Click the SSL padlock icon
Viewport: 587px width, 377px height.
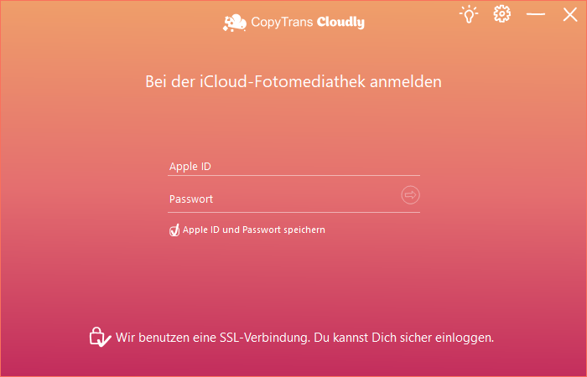click(100, 337)
